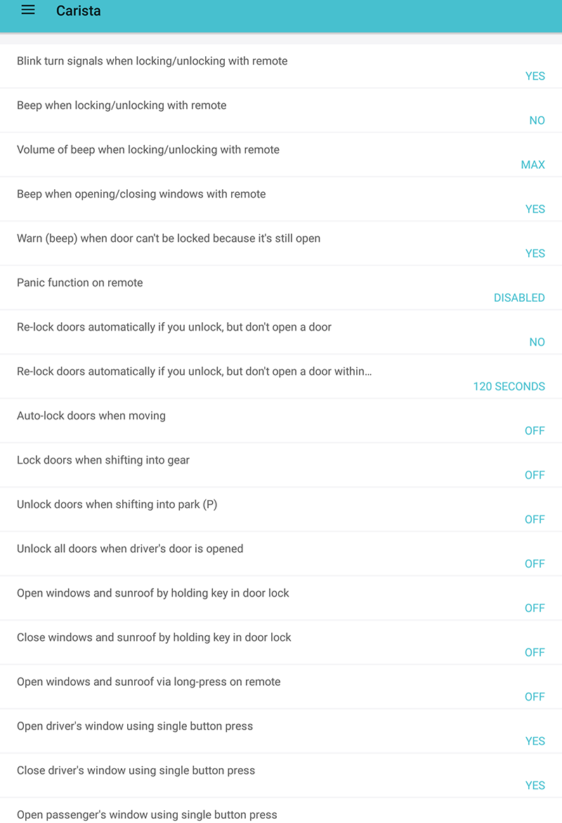Select 'Beep when opening/closing windows with remote'
This screenshot has width=562, height=823.
point(281,200)
